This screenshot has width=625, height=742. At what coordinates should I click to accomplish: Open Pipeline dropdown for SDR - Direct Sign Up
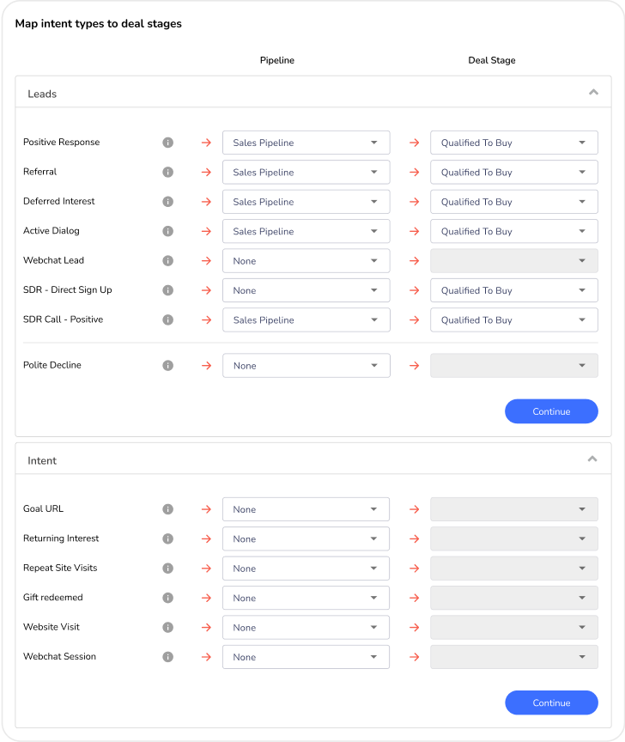306,290
